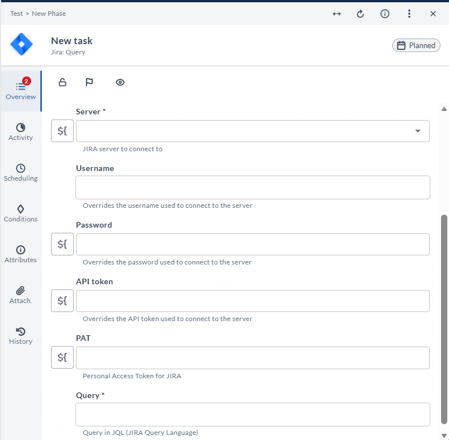Click the API token input field
Image resolution: width=449 pixels, height=440 pixels.
(253, 301)
